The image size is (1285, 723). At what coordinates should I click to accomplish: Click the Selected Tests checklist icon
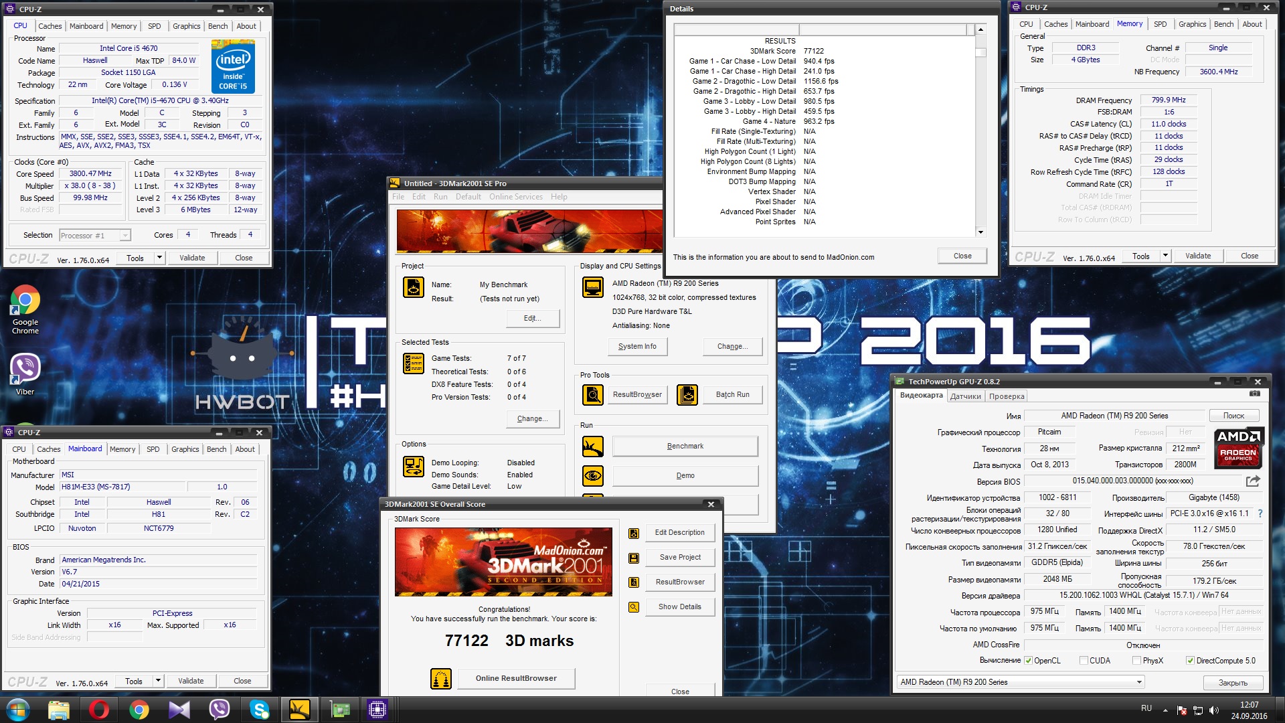(x=414, y=363)
